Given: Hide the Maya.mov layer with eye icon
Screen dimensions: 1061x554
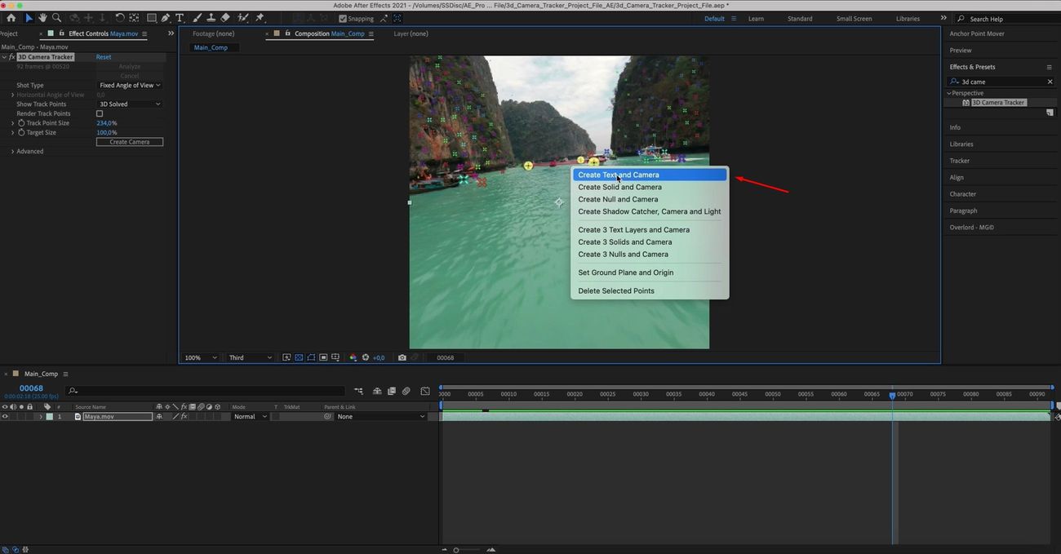Looking at the screenshot, I should (x=5, y=417).
